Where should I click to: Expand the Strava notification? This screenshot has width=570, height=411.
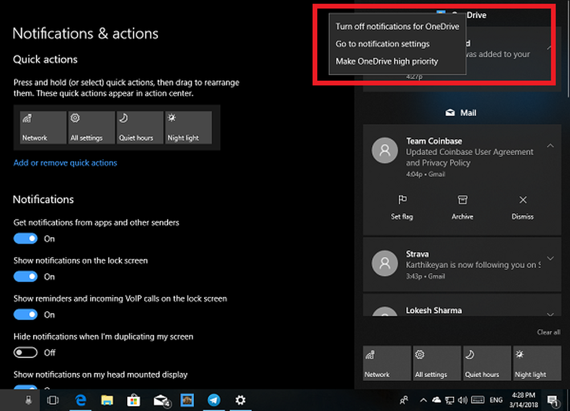(x=550, y=258)
